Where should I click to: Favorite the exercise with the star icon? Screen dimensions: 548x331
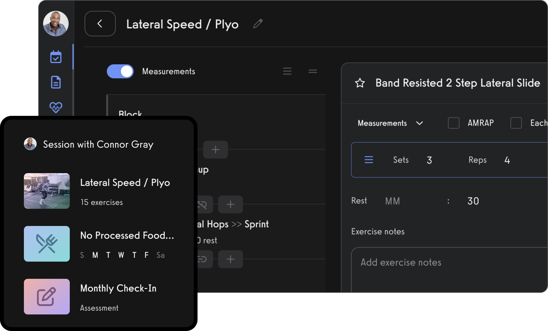tap(360, 83)
